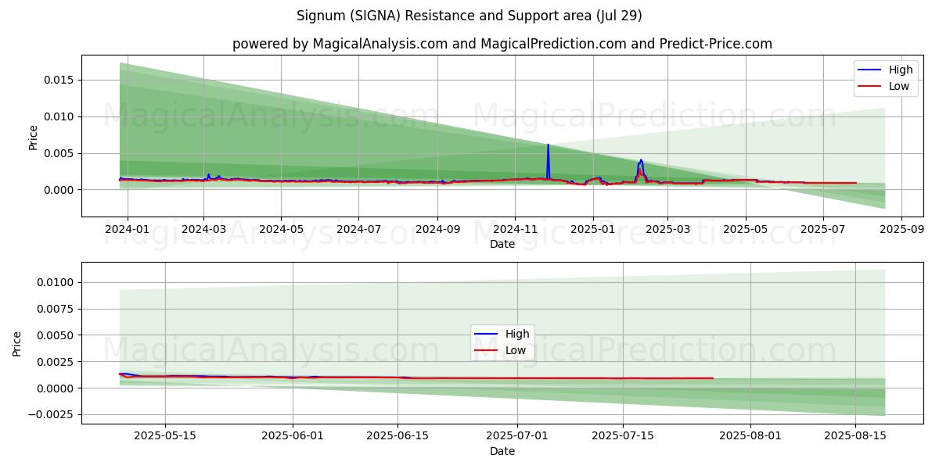Image resolution: width=939 pixels, height=469 pixels.
Task: Click the 'Price' axis label of bottom chart
Action: click(17, 344)
